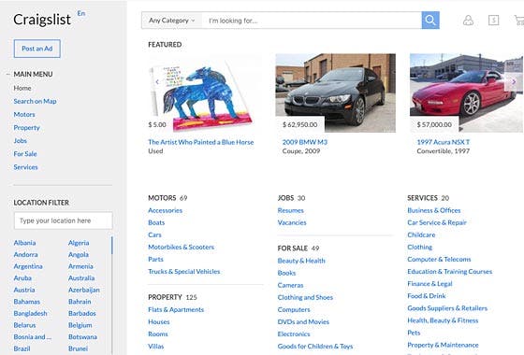Open For Sale in main menu

pos(25,154)
